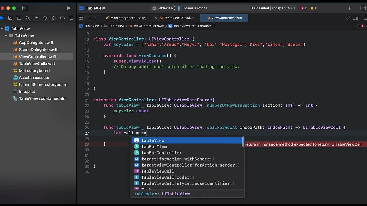367x206 pixels.
Task: Show the 1 warning in toolbar
Action: 313,8
